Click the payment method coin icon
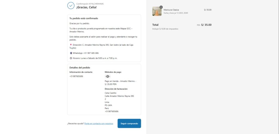 click(x=108, y=76)
